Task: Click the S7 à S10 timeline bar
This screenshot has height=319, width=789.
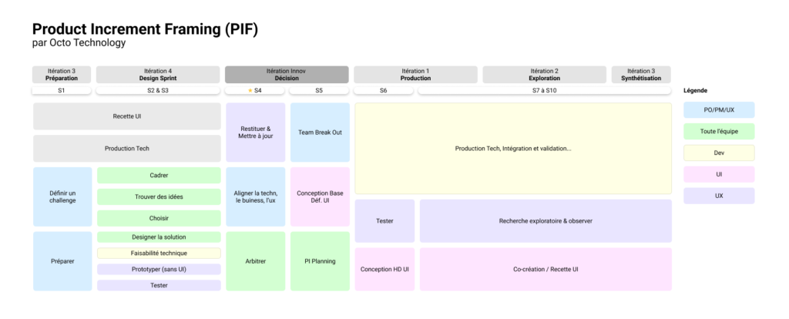Action: 544,91
